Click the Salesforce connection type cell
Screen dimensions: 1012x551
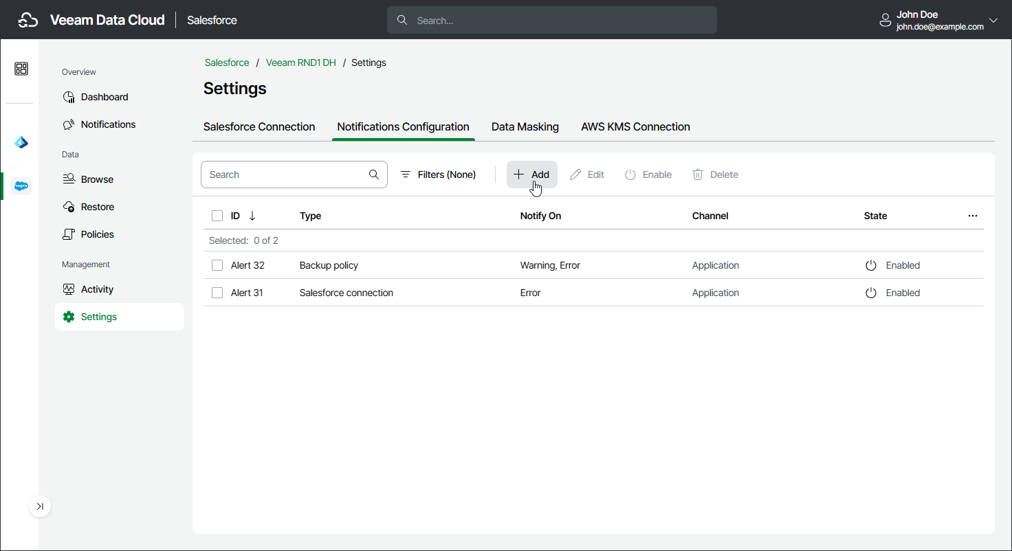click(346, 293)
